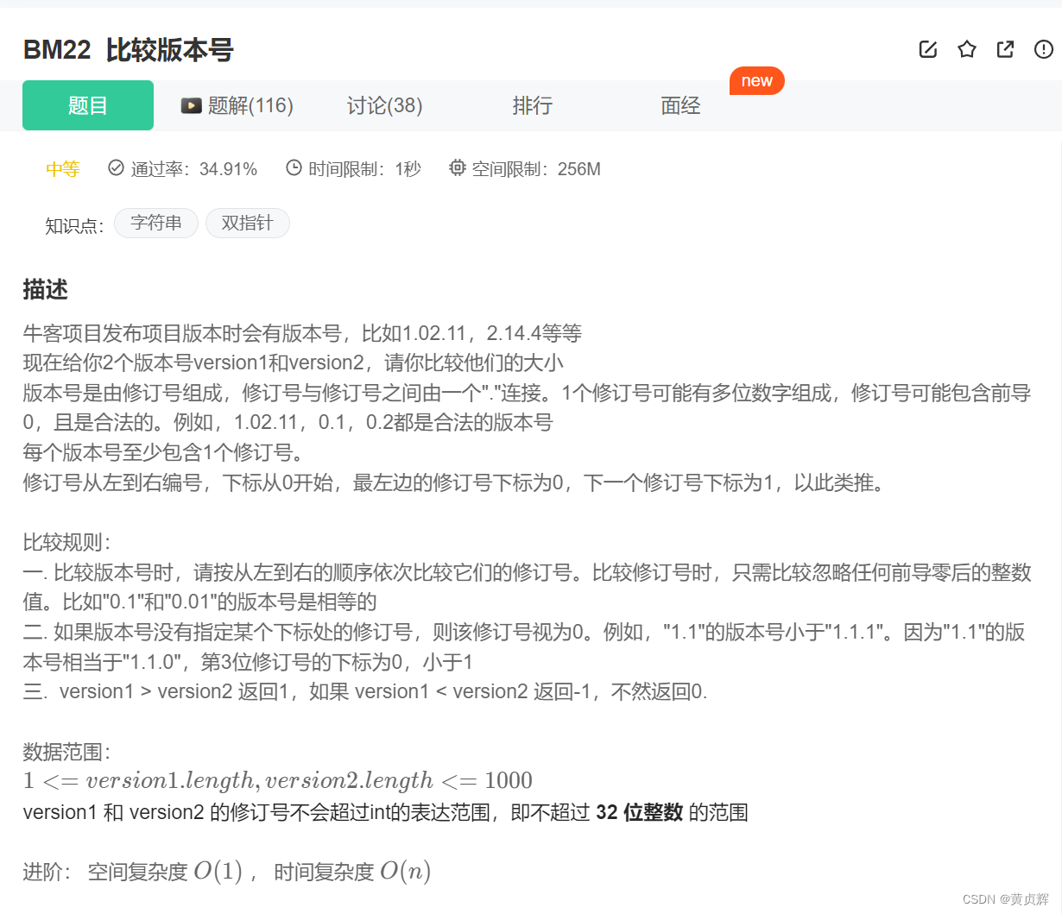Click the video icon beside 题解
The width and height of the screenshot is (1062, 914).
coord(191,104)
